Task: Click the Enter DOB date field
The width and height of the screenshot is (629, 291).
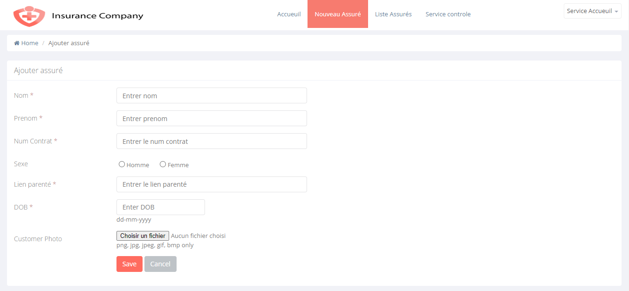Action: [160, 207]
